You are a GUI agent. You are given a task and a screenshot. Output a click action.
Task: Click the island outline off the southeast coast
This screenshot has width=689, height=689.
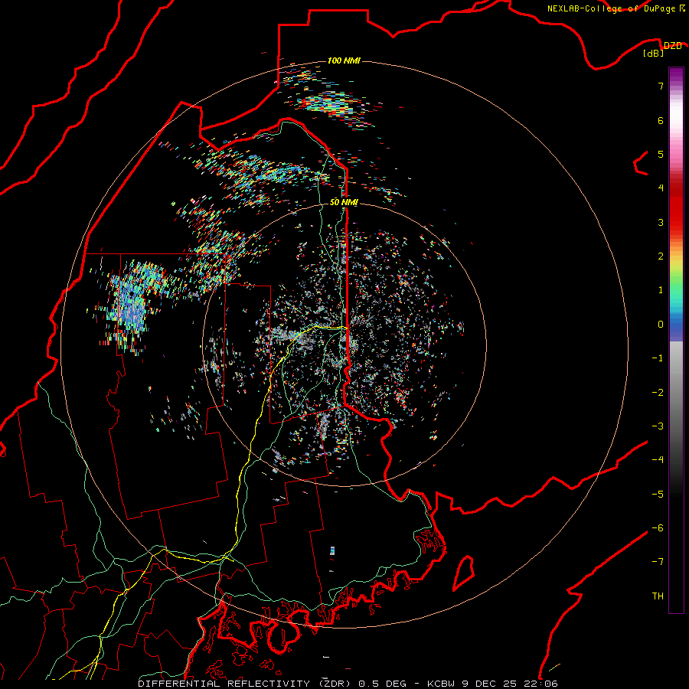tap(464, 573)
